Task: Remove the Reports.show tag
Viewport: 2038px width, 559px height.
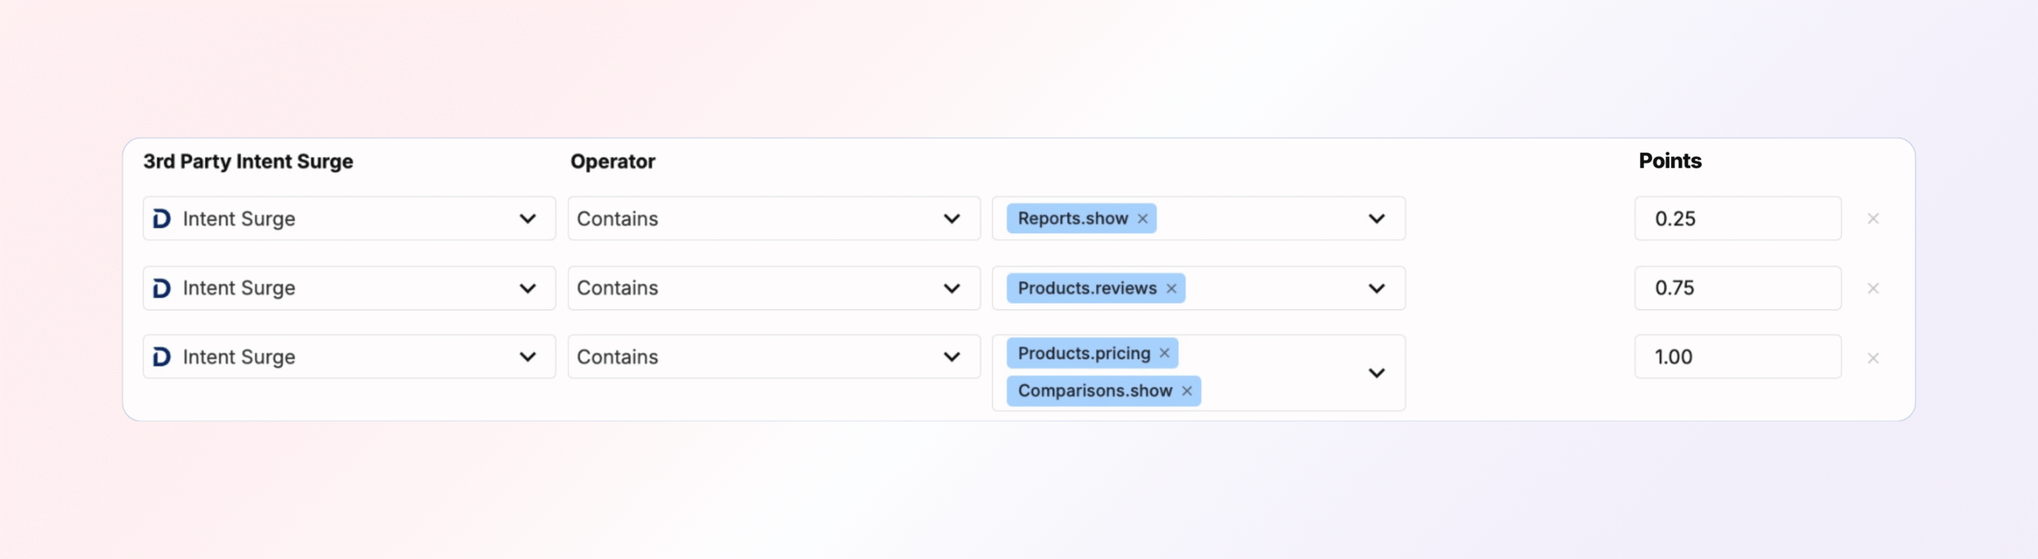Action: pyautogui.click(x=1142, y=219)
